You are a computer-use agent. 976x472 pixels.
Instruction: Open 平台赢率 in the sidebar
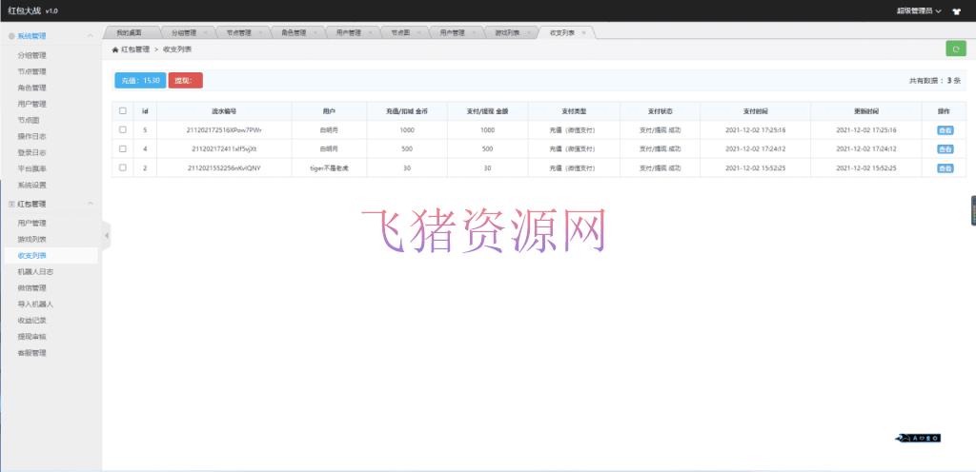(x=31, y=169)
